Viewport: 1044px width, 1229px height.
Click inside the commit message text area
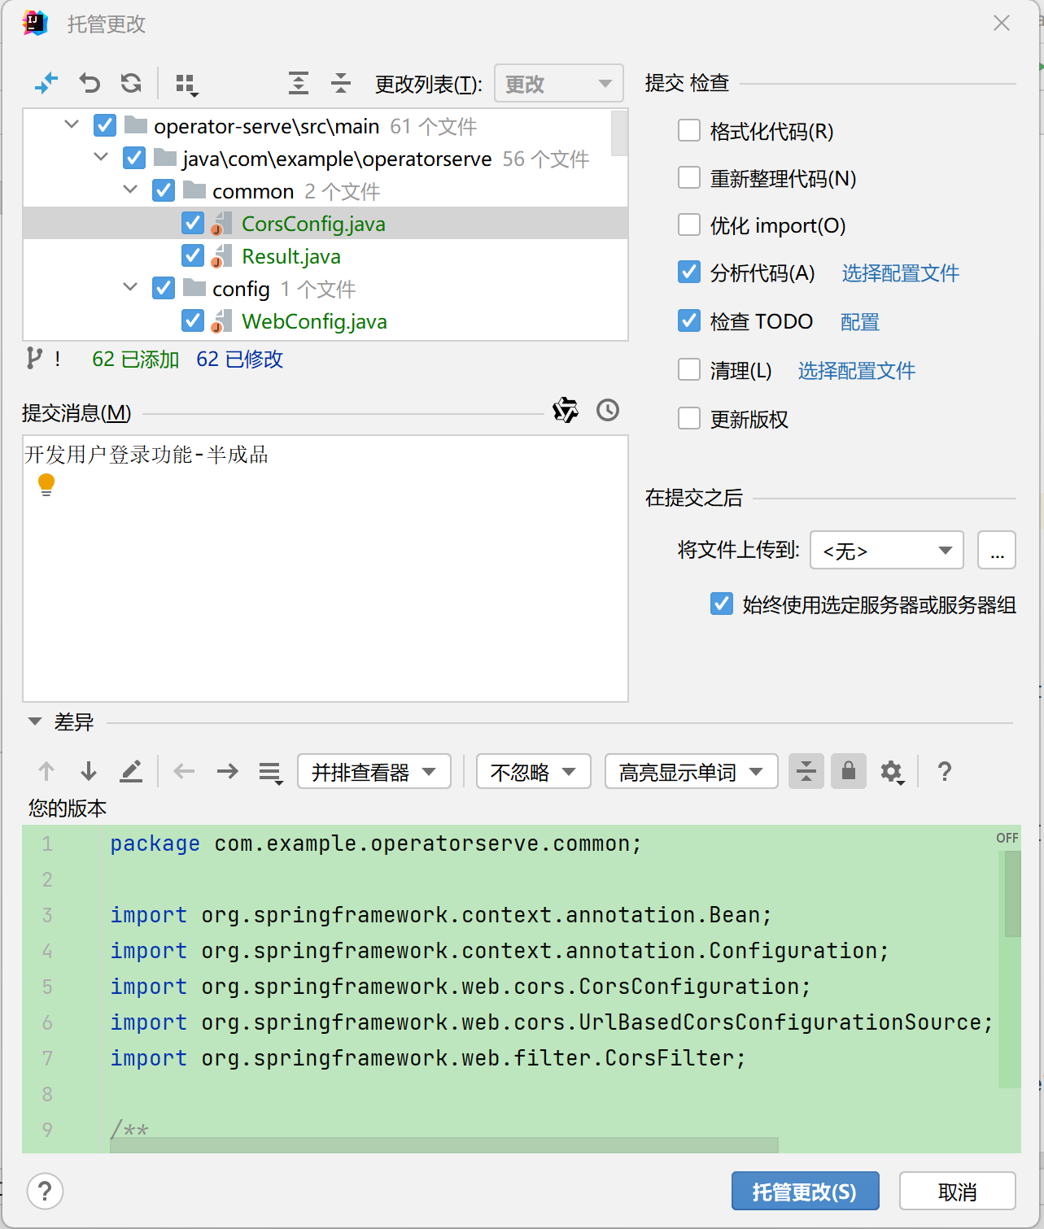(325, 569)
